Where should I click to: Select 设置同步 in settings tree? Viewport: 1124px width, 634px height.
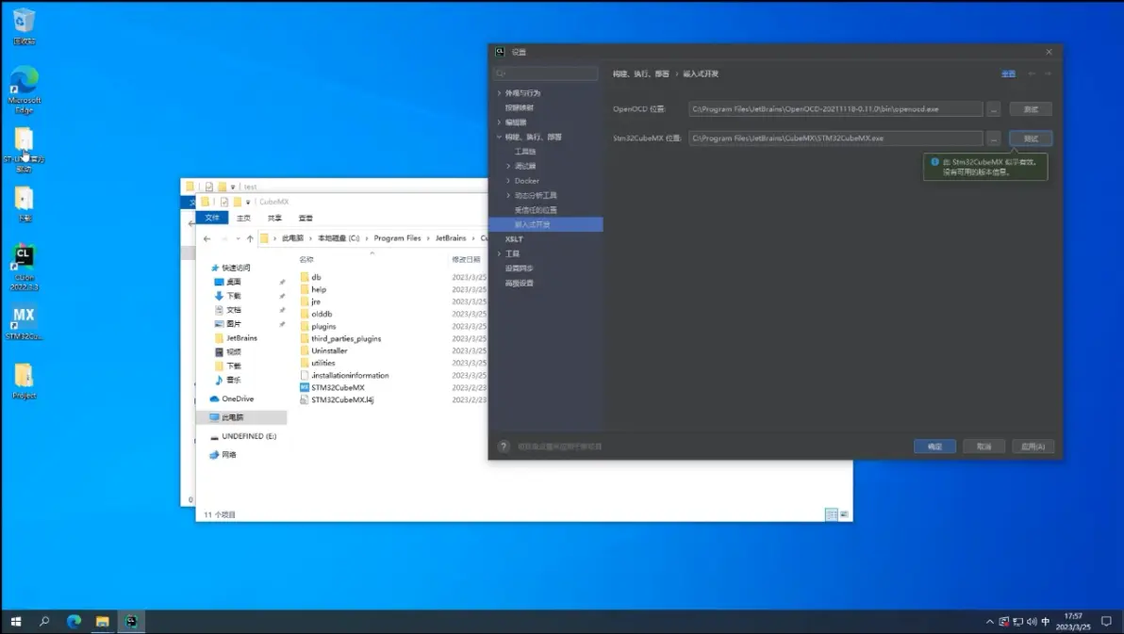click(519, 268)
